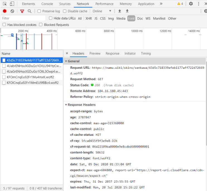Toggle the device toolbar icon

click(12, 4)
